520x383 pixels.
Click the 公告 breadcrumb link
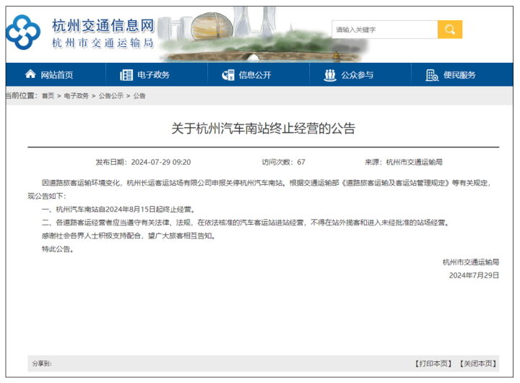[139, 96]
